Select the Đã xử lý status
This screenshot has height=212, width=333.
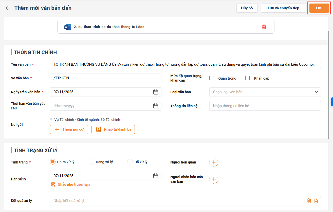(130, 162)
